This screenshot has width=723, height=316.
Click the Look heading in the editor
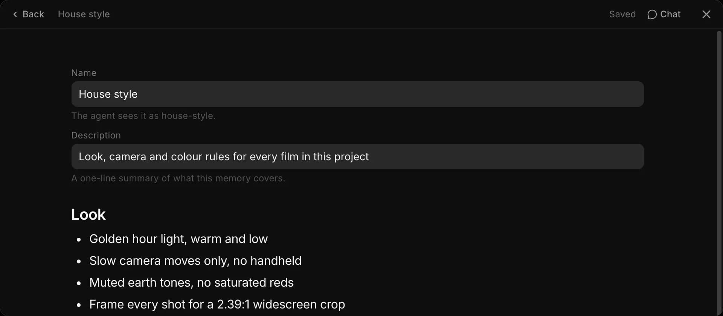[88, 214]
